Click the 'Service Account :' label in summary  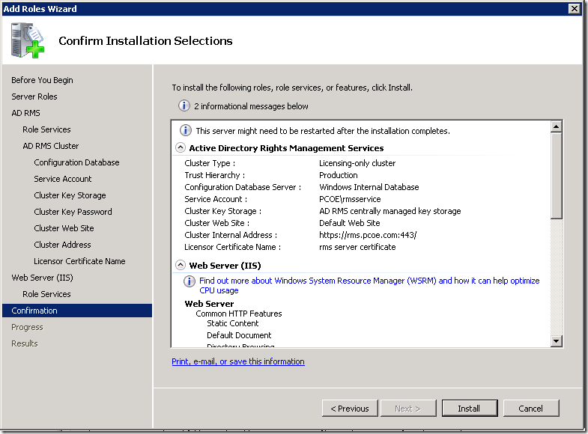(x=216, y=199)
